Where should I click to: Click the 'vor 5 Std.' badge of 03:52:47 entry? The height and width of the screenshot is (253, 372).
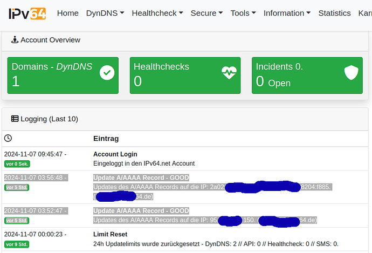(17, 221)
